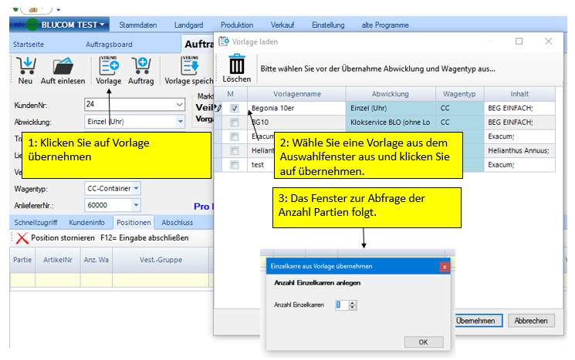Click the Vorlage speichern icon
575x360 pixels.
tap(189, 66)
